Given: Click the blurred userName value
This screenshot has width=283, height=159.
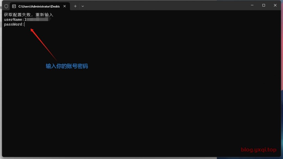Looking at the screenshot, I should [x=37, y=20].
